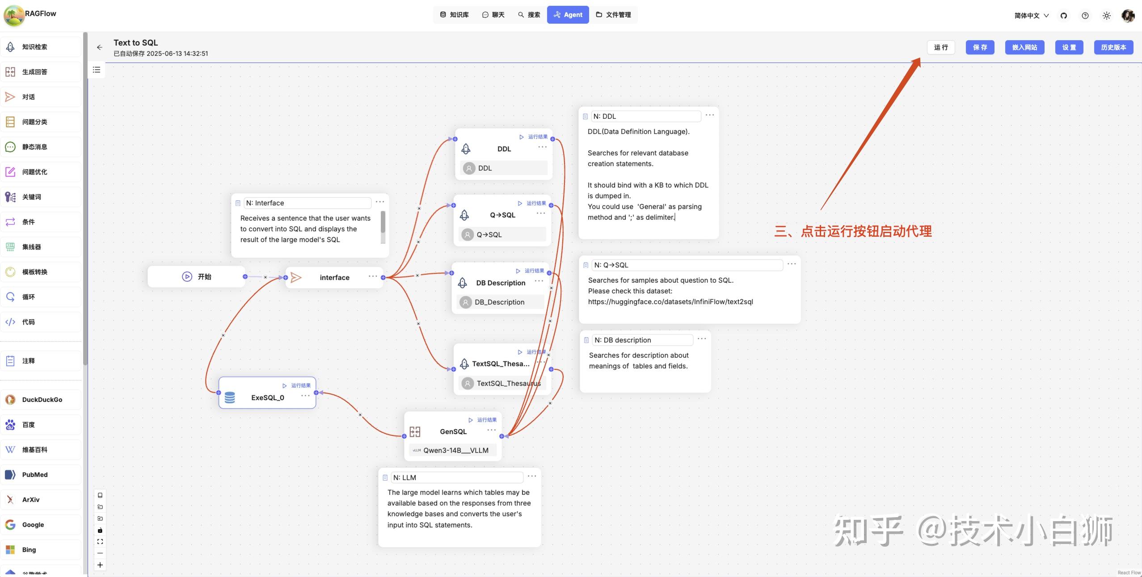Open the 简体中文 language dropdown
Screen dimensions: 1142x577
click(1031, 16)
